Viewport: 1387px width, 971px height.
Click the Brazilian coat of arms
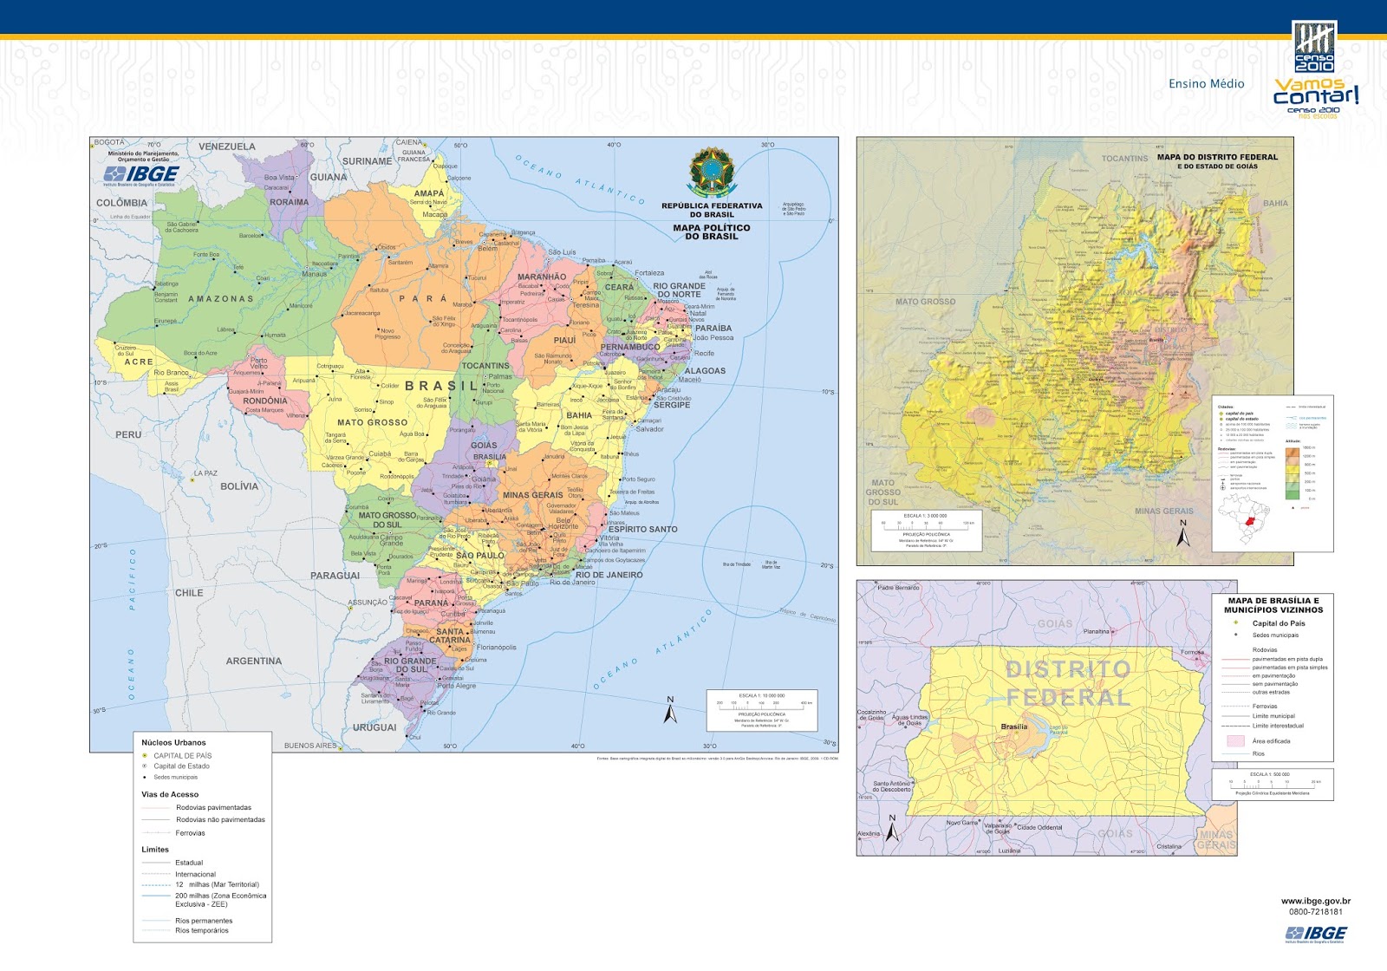711,173
